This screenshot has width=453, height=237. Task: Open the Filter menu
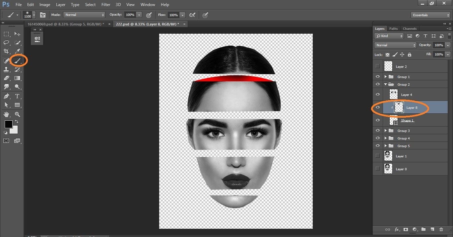tap(105, 4)
